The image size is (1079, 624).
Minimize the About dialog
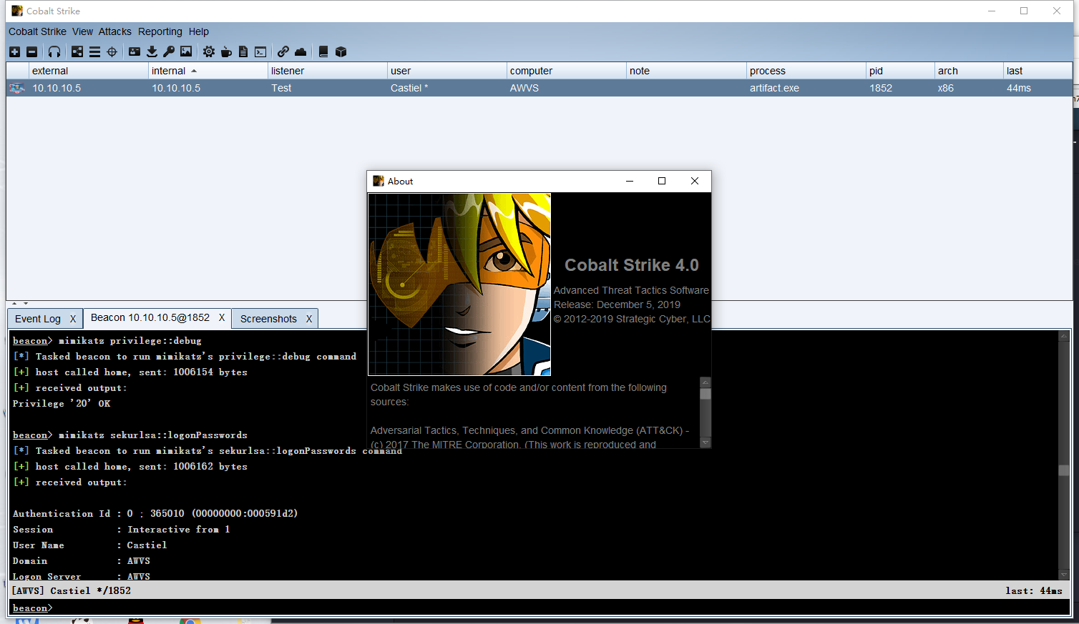point(630,181)
